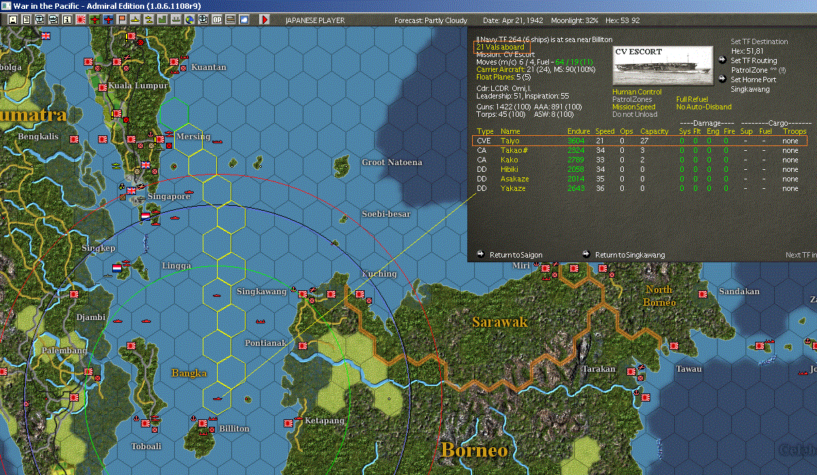Click arrow icon beside Set Home Port
The image size is (817, 475).
pyautogui.click(x=722, y=80)
